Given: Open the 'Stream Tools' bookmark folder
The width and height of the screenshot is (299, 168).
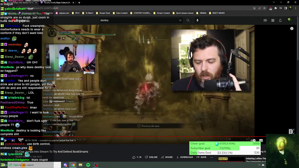Looking at the screenshot, I should point(103,13).
